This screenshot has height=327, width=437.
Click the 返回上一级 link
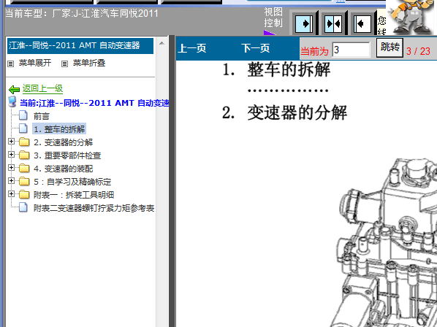coord(42,88)
